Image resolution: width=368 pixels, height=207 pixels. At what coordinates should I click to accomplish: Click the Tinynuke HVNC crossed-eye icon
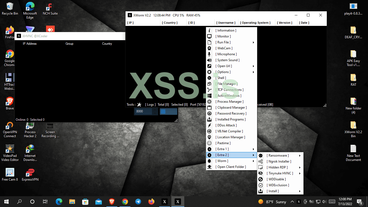click(260, 173)
